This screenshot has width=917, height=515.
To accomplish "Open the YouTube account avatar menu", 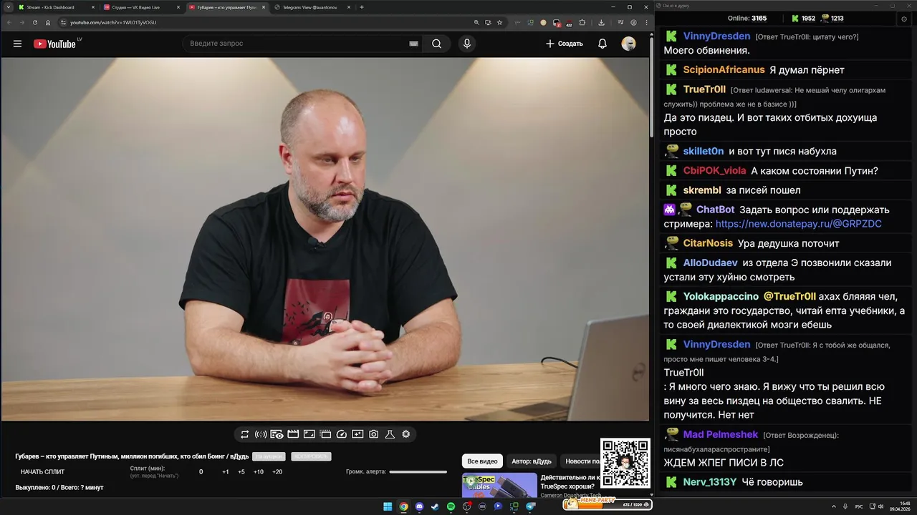I will 628,44.
